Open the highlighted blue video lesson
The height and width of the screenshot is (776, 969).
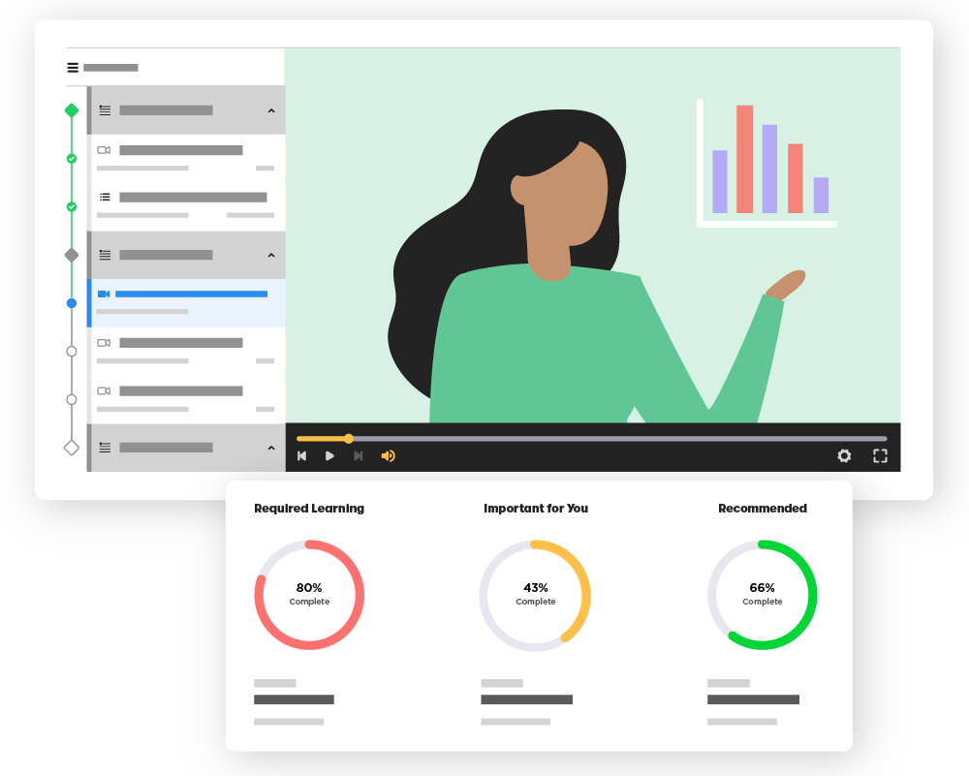pyautogui.click(x=186, y=302)
